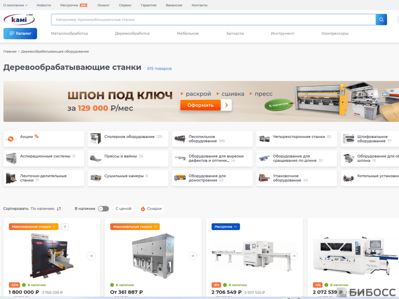Viewport: 399px width, 299px height.
Task: Open the Рассрочка NEW link in top bar
Action: tap(74, 5)
